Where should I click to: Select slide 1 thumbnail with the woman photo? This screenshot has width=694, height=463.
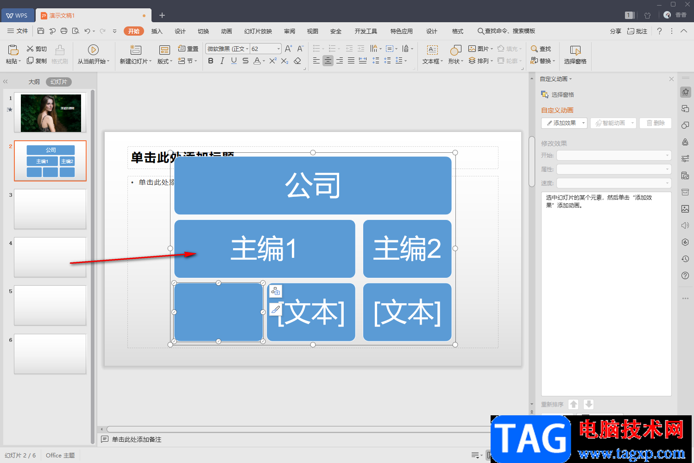(50, 113)
